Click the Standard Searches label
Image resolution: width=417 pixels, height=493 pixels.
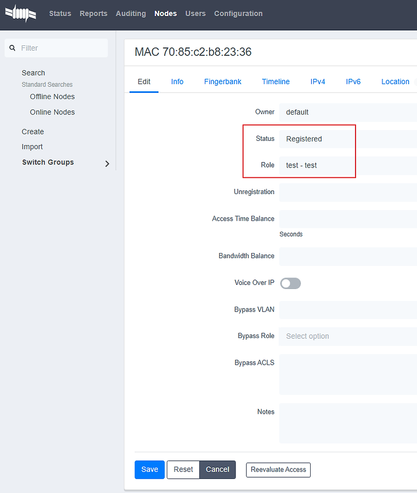pos(47,85)
